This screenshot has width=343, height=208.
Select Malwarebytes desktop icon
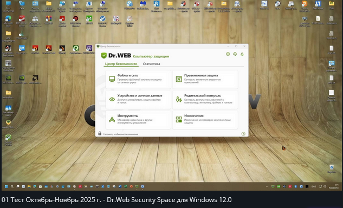(x=143, y=5)
